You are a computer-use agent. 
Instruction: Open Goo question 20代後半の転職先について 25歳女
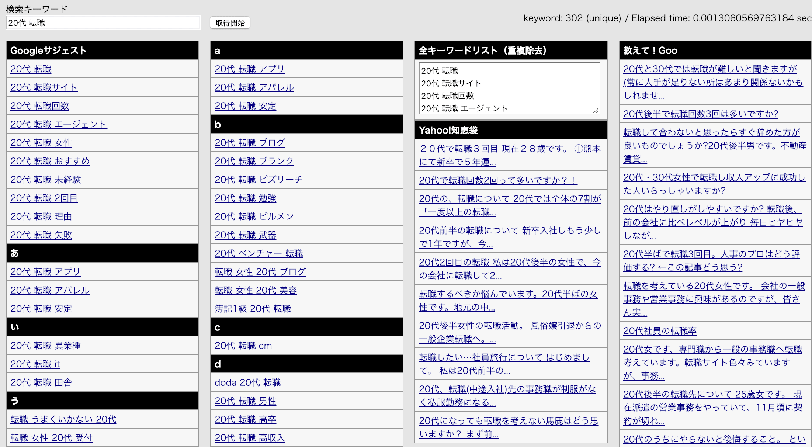click(x=713, y=408)
